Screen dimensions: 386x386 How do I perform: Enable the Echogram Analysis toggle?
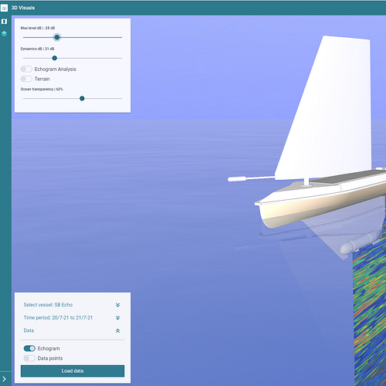point(26,69)
